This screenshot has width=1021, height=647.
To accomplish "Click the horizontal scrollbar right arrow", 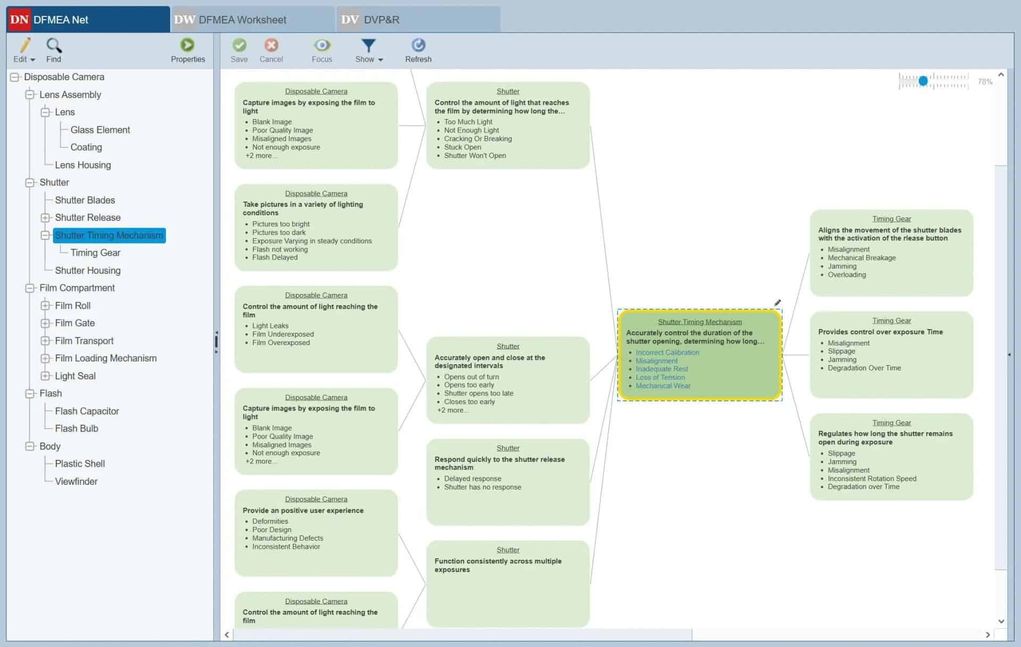I will pos(987,635).
